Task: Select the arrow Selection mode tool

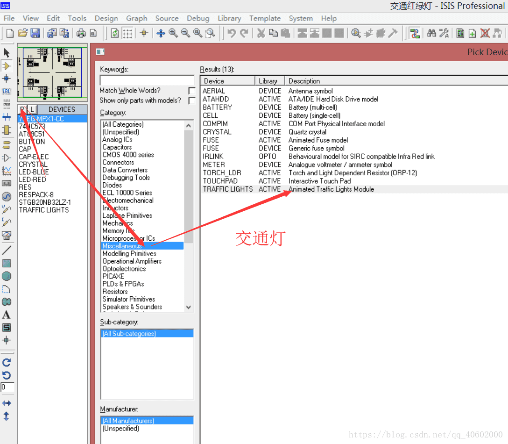Action: pyautogui.click(x=7, y=52)
